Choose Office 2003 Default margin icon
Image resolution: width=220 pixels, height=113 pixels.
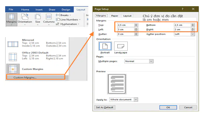click(13, 57)
